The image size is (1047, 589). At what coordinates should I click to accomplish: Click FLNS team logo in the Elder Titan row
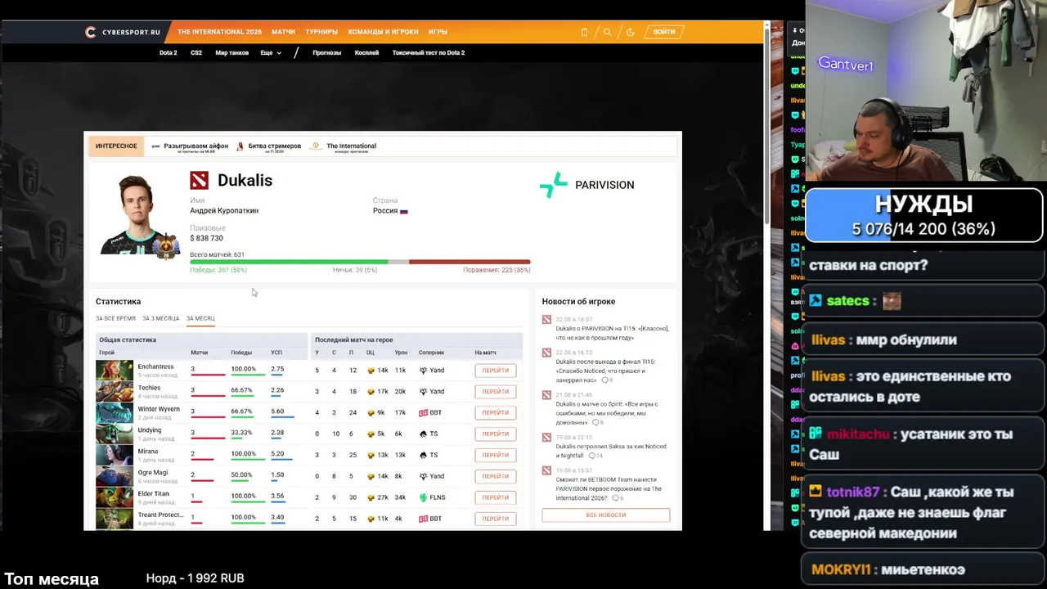pos(423,497)
